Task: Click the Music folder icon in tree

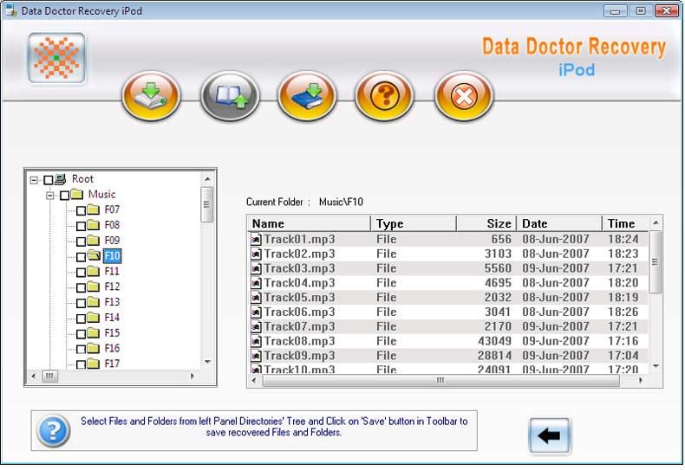Action: [x=76, y=194]
